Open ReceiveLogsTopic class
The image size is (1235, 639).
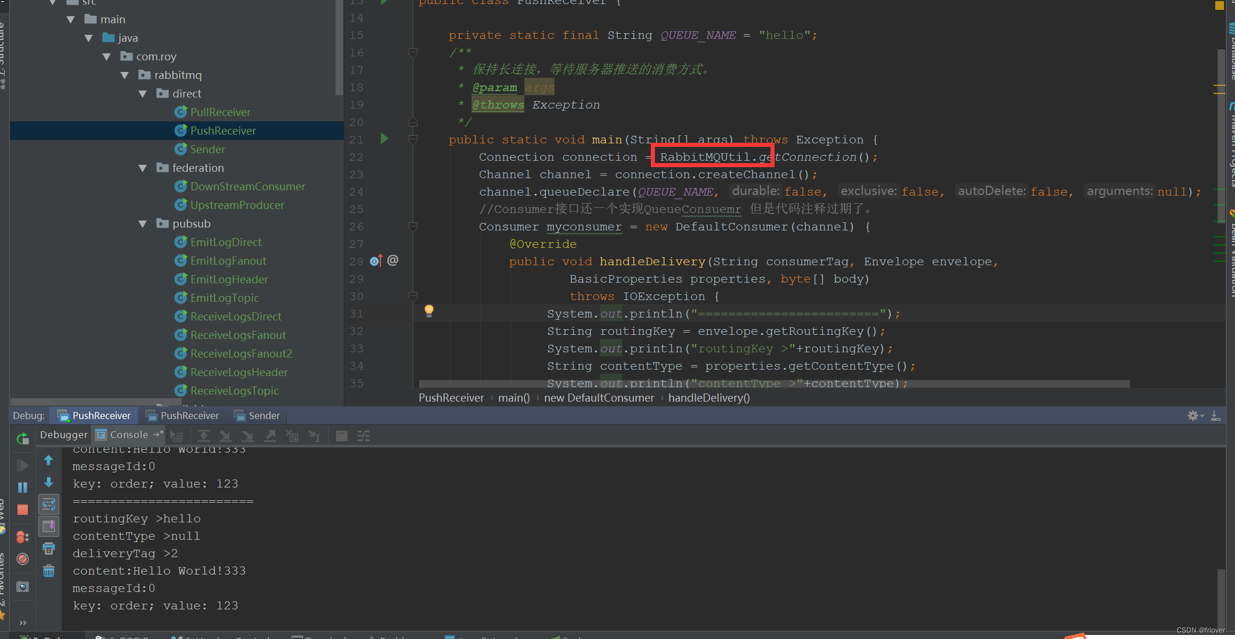(x=235, y=391)
